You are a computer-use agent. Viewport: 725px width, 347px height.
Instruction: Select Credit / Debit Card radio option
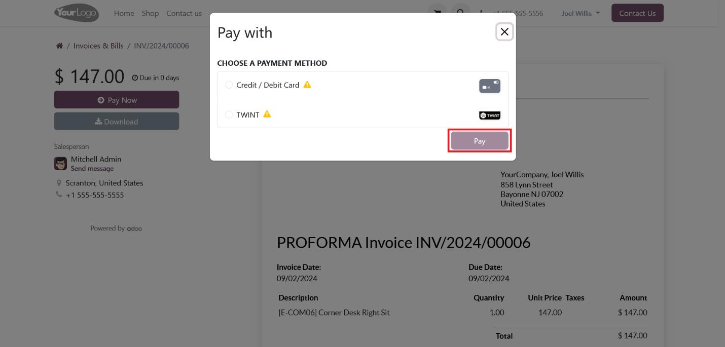click(x=229, y=85)
